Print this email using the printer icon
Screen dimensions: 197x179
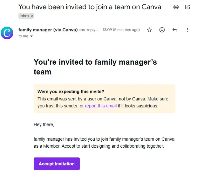point(176,7)
